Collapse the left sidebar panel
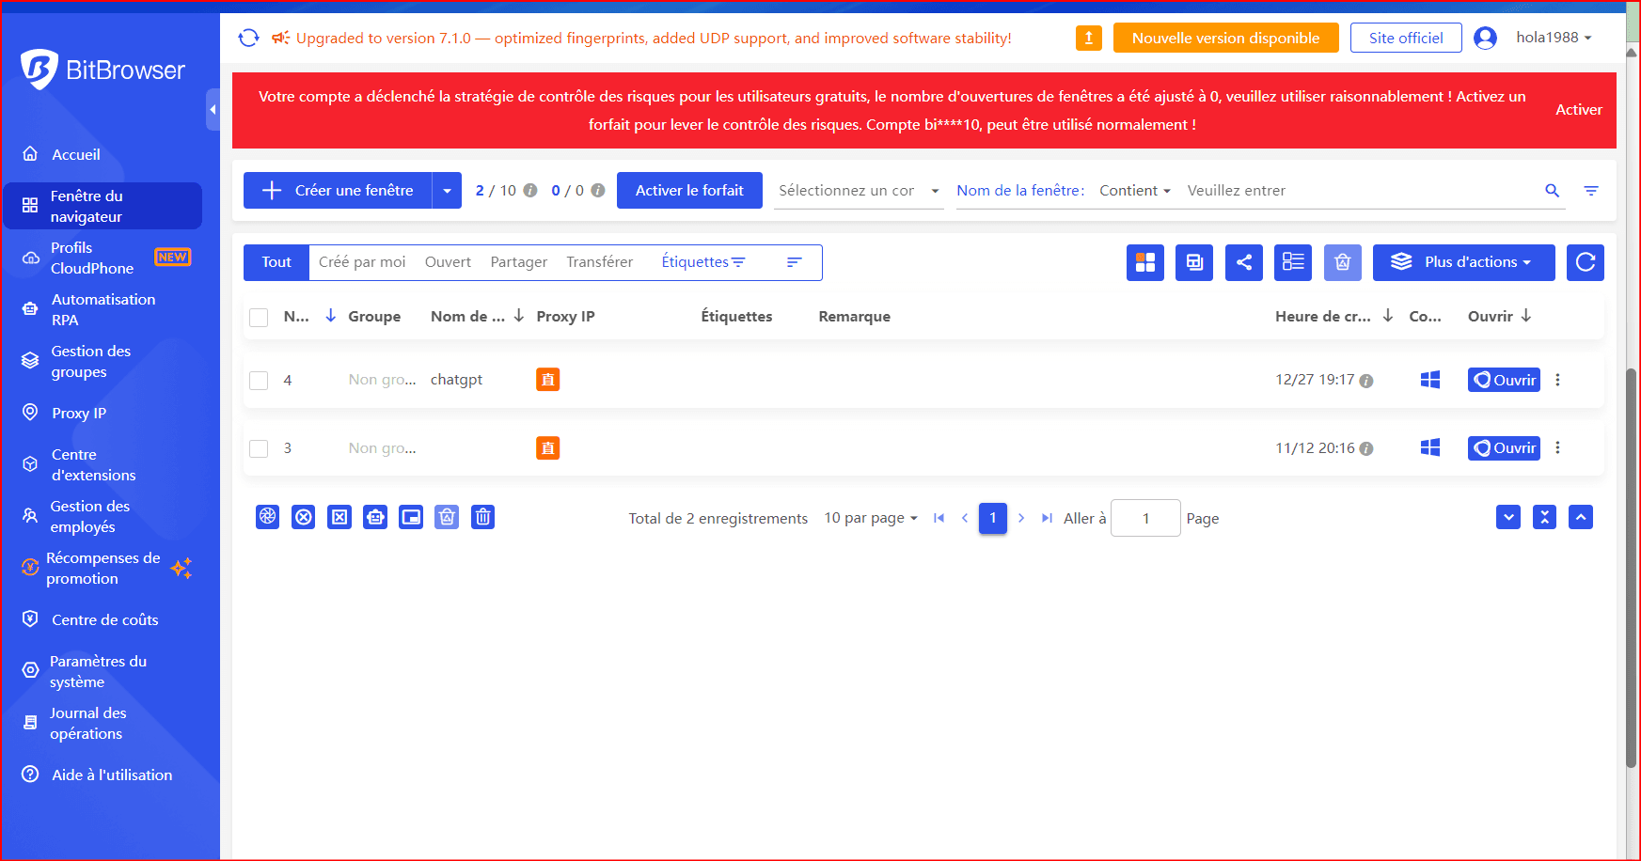The height and width of the screenshot is (861, 1641). click(x=213, y=110)
